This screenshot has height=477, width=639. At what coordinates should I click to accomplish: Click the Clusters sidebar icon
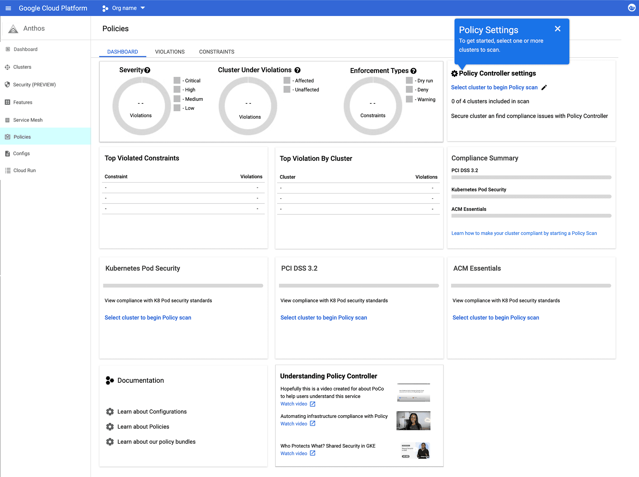pos(7,67)
